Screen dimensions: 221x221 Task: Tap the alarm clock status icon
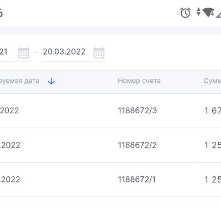(185, 13)
